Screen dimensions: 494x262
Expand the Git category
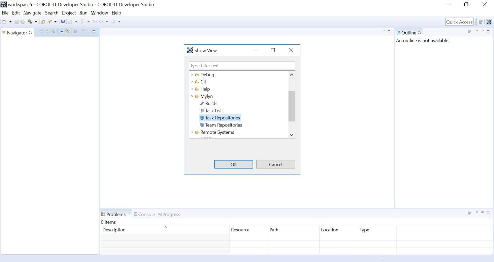[x=192, y=82]
